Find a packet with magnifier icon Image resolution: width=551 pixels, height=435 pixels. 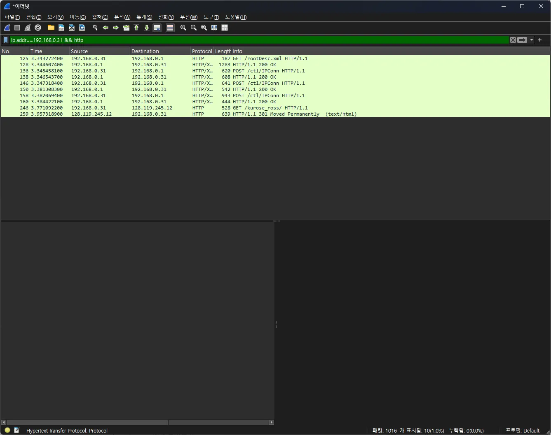tap(95, 28)
